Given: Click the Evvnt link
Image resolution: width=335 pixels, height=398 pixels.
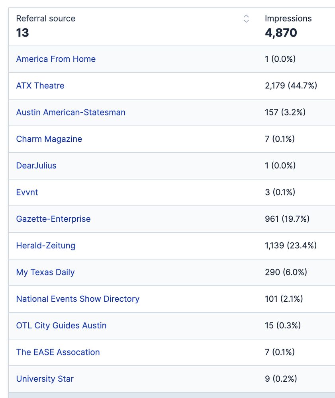Looking at the screenshot, I should 27,193.
